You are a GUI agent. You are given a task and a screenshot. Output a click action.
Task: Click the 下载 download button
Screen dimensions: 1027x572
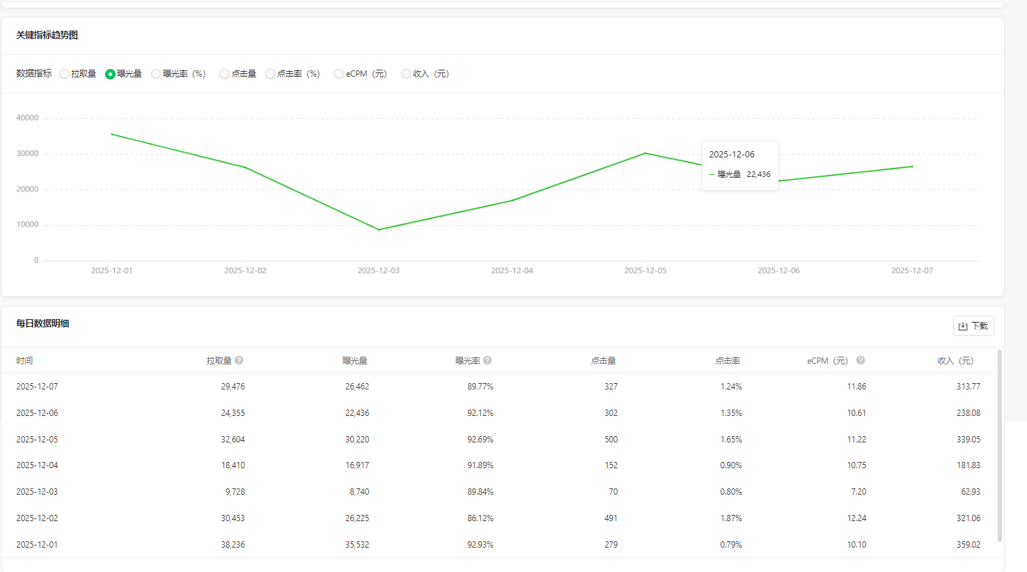(x=973, y=326)
